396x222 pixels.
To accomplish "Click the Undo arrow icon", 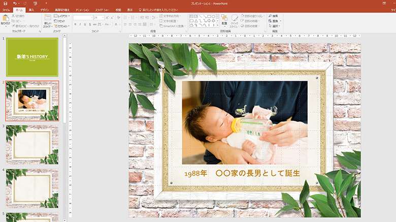I will coord(14,3).
